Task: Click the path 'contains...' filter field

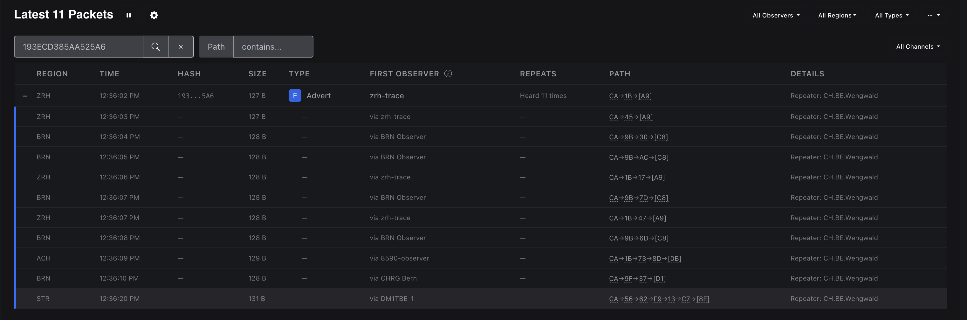Action: coord(273,47)
